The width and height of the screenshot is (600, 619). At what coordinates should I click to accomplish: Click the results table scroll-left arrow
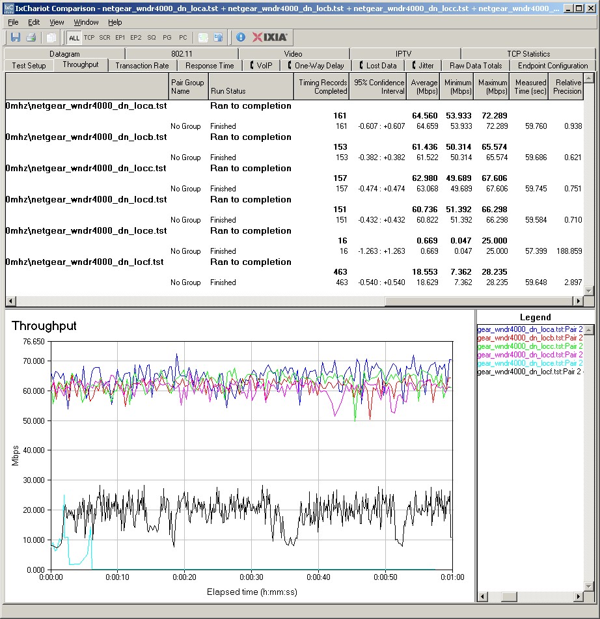pos(10,301)
